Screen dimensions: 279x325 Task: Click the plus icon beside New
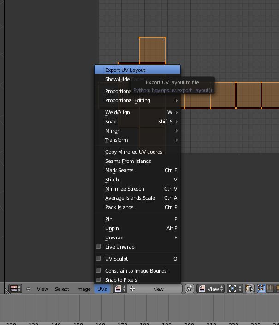click(132, 289)
